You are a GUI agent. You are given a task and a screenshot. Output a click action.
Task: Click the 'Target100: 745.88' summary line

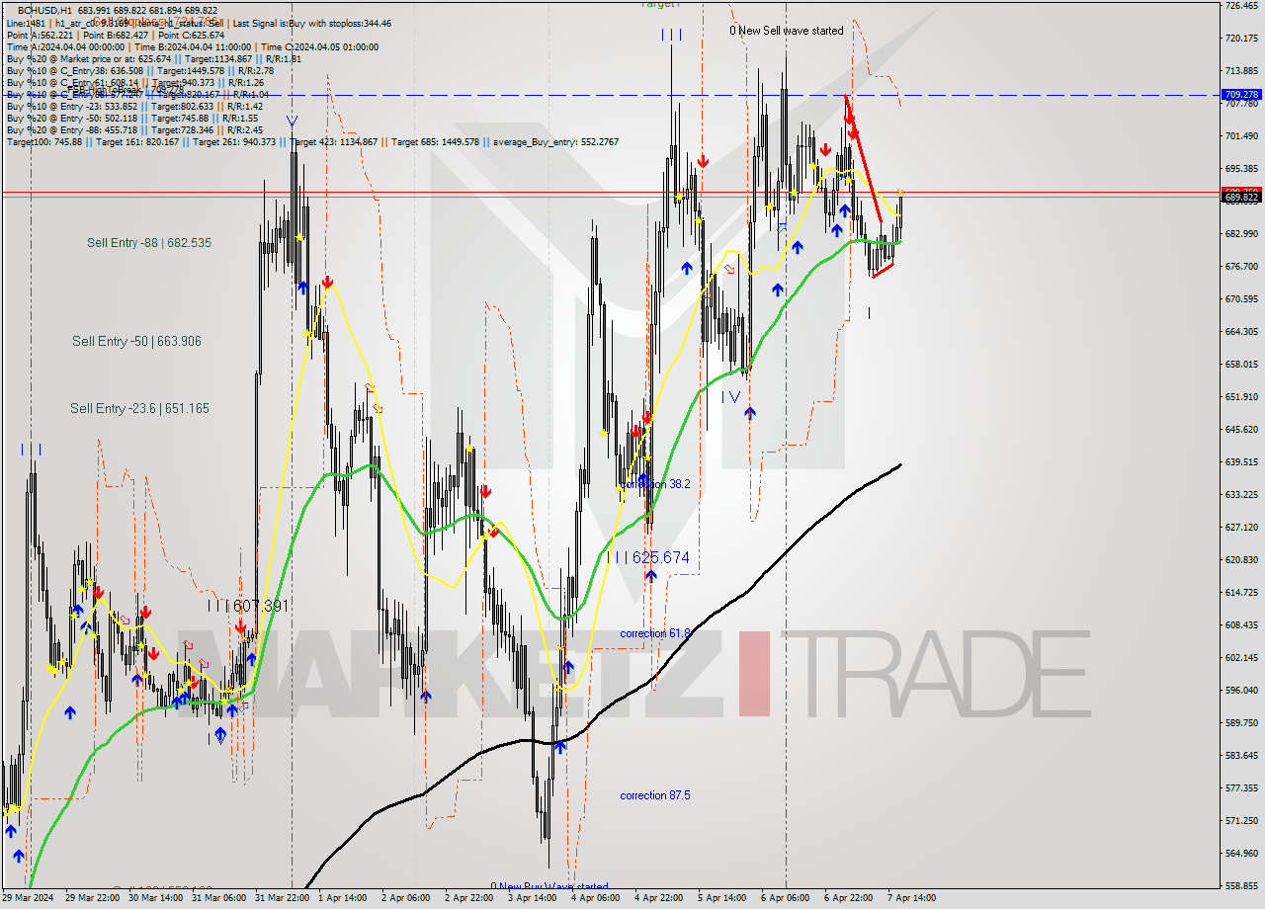coord(312,141)
